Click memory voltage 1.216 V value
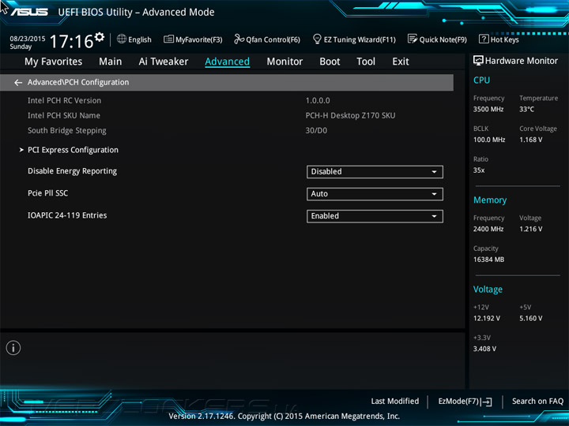The width and height of the screenshot is (569, 426). coord(531,229)
